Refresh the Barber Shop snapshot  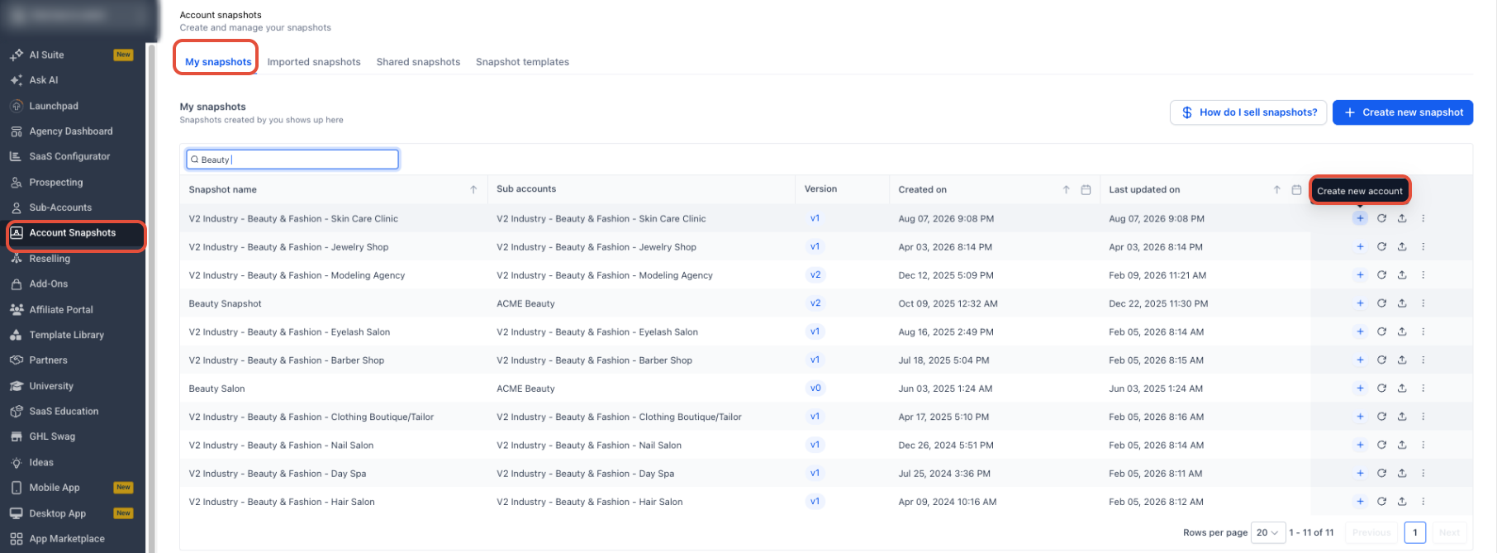click(x=1381, y=360)
